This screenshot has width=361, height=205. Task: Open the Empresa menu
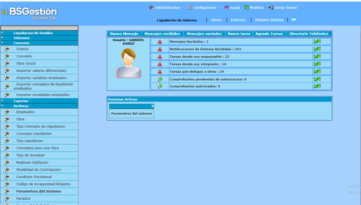[x=238, y=20]
